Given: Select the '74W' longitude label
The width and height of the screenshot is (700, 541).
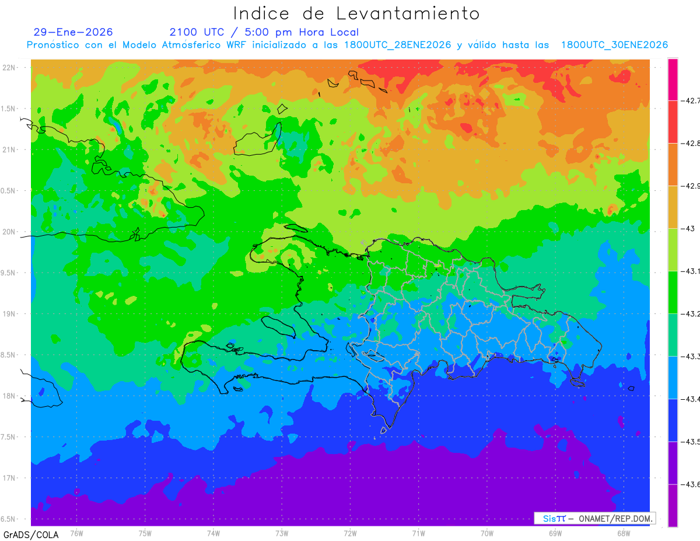Looking at the screenshot, I should (213, 533).
